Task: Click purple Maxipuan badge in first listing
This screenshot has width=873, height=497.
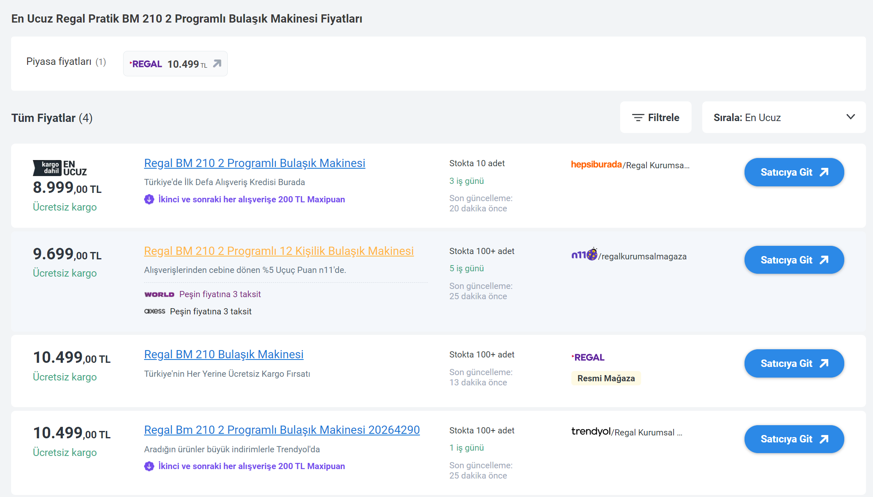Action: [149, 199]
